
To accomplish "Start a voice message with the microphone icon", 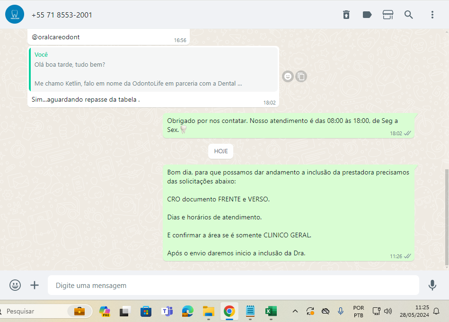I will [432, 285].
